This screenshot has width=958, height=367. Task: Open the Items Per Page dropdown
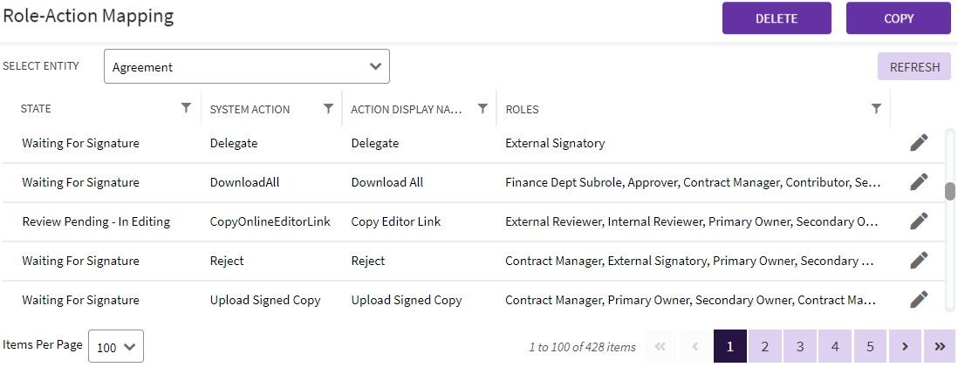116,346
